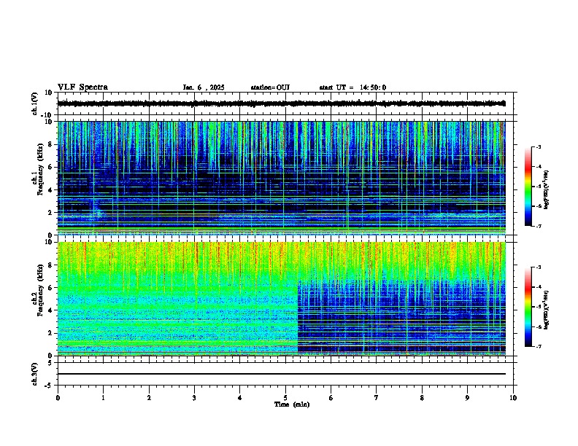Click the time axis tick label 4
Screen dimensions: 578x446
click(240, 398)
